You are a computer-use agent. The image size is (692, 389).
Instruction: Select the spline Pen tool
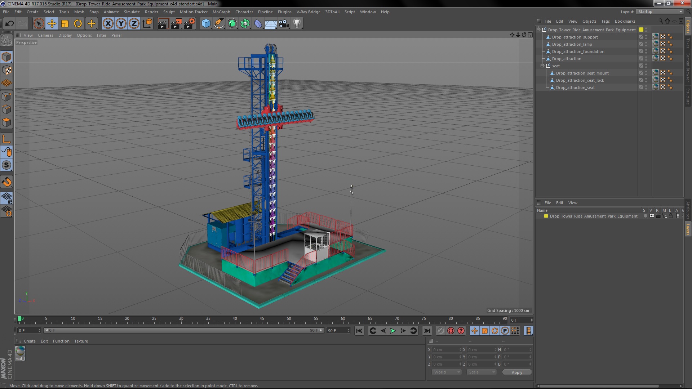point(219,24)
